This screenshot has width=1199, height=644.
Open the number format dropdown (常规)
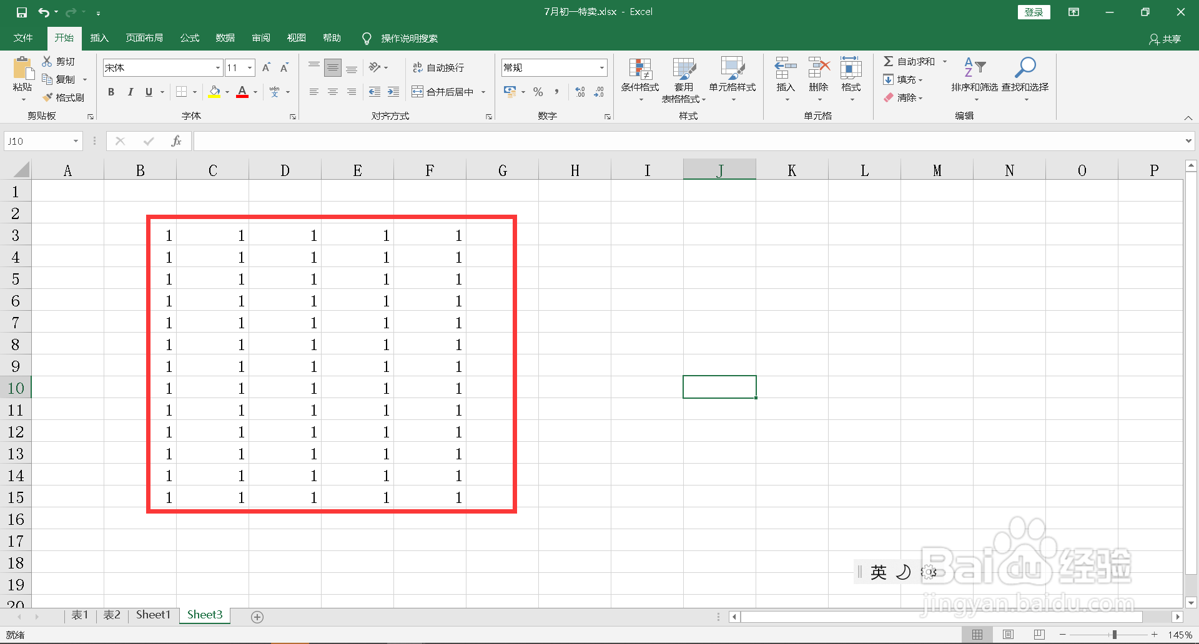pyautogui.click(x=602, y=67)
